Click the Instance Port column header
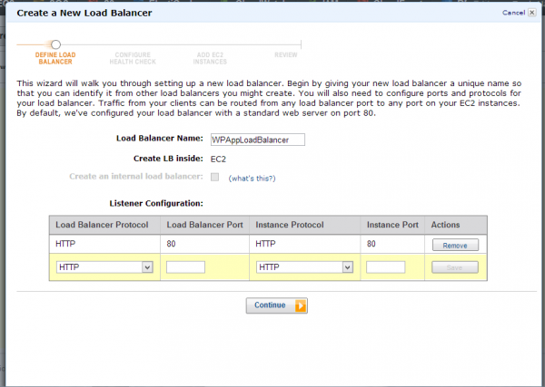This screenshot has height=387, width=545. (392, 225)
